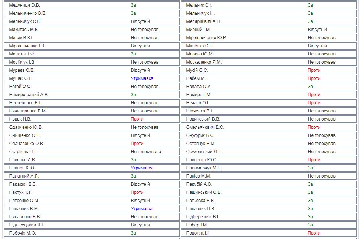Click the Відсутній status of Мирний І.М.
This screenshot has width=360, height=239.
[x=317, y=30]
